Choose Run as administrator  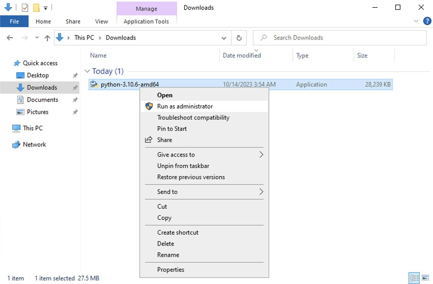point(204,106)
